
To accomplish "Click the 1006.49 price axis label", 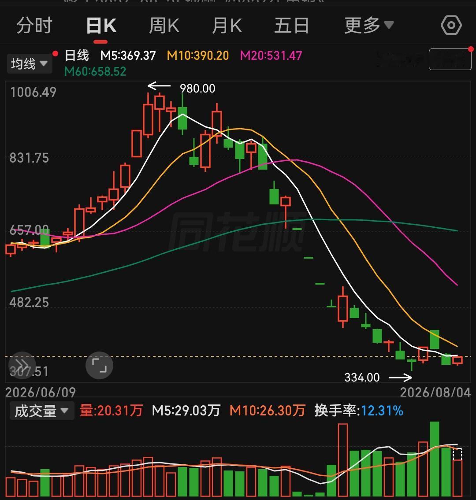I will point(33,93).
